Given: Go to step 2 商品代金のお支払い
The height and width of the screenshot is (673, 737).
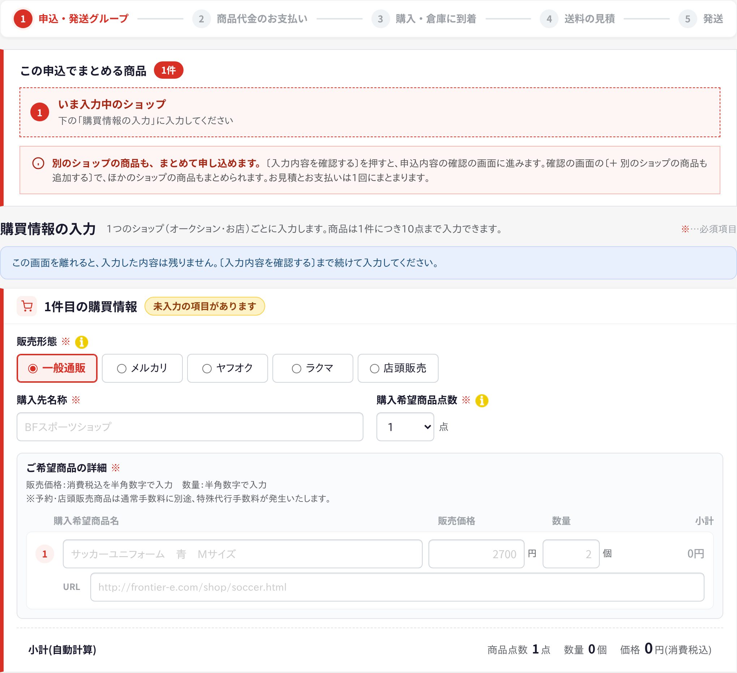Looking at the screenshot, I should tap(250, 19).
